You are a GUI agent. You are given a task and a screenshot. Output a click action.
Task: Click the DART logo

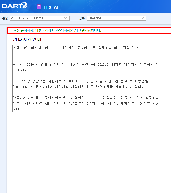point(15,5)
